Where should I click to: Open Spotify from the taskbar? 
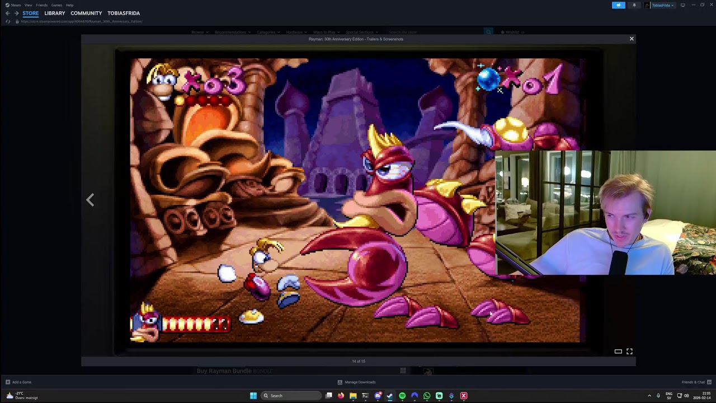point(402,396)
